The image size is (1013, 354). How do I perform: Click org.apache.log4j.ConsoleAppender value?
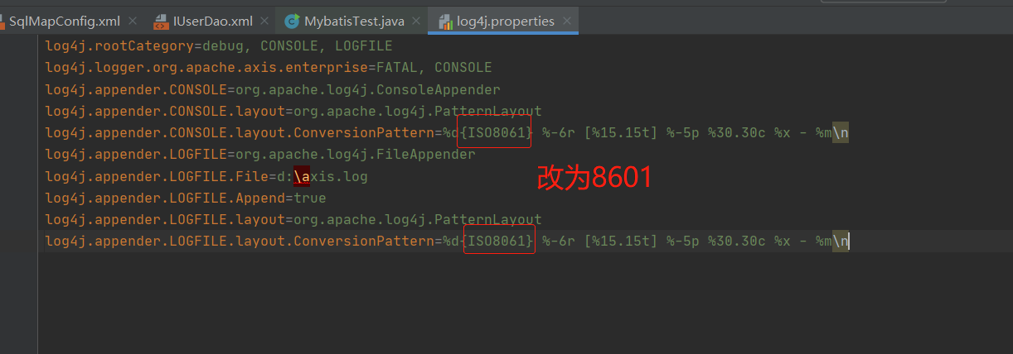pos(368,89)
